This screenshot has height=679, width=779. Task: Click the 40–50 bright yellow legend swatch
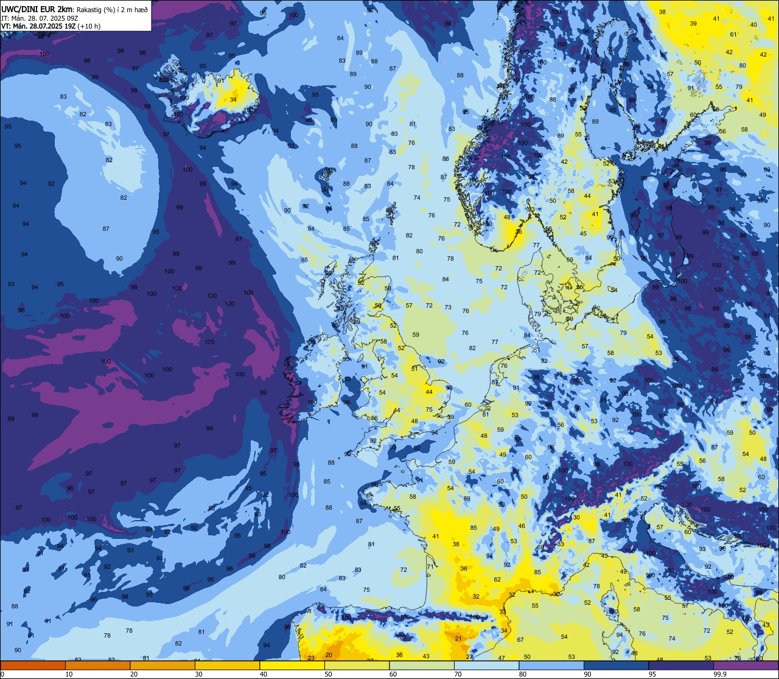292,665
